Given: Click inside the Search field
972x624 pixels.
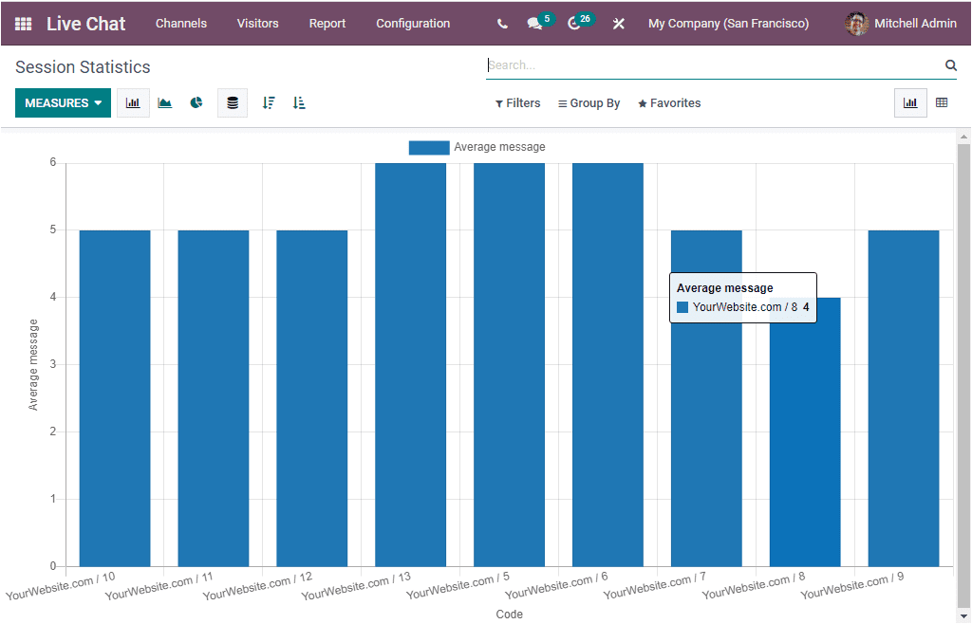Looking at the screenshot, I should point(664,64).
